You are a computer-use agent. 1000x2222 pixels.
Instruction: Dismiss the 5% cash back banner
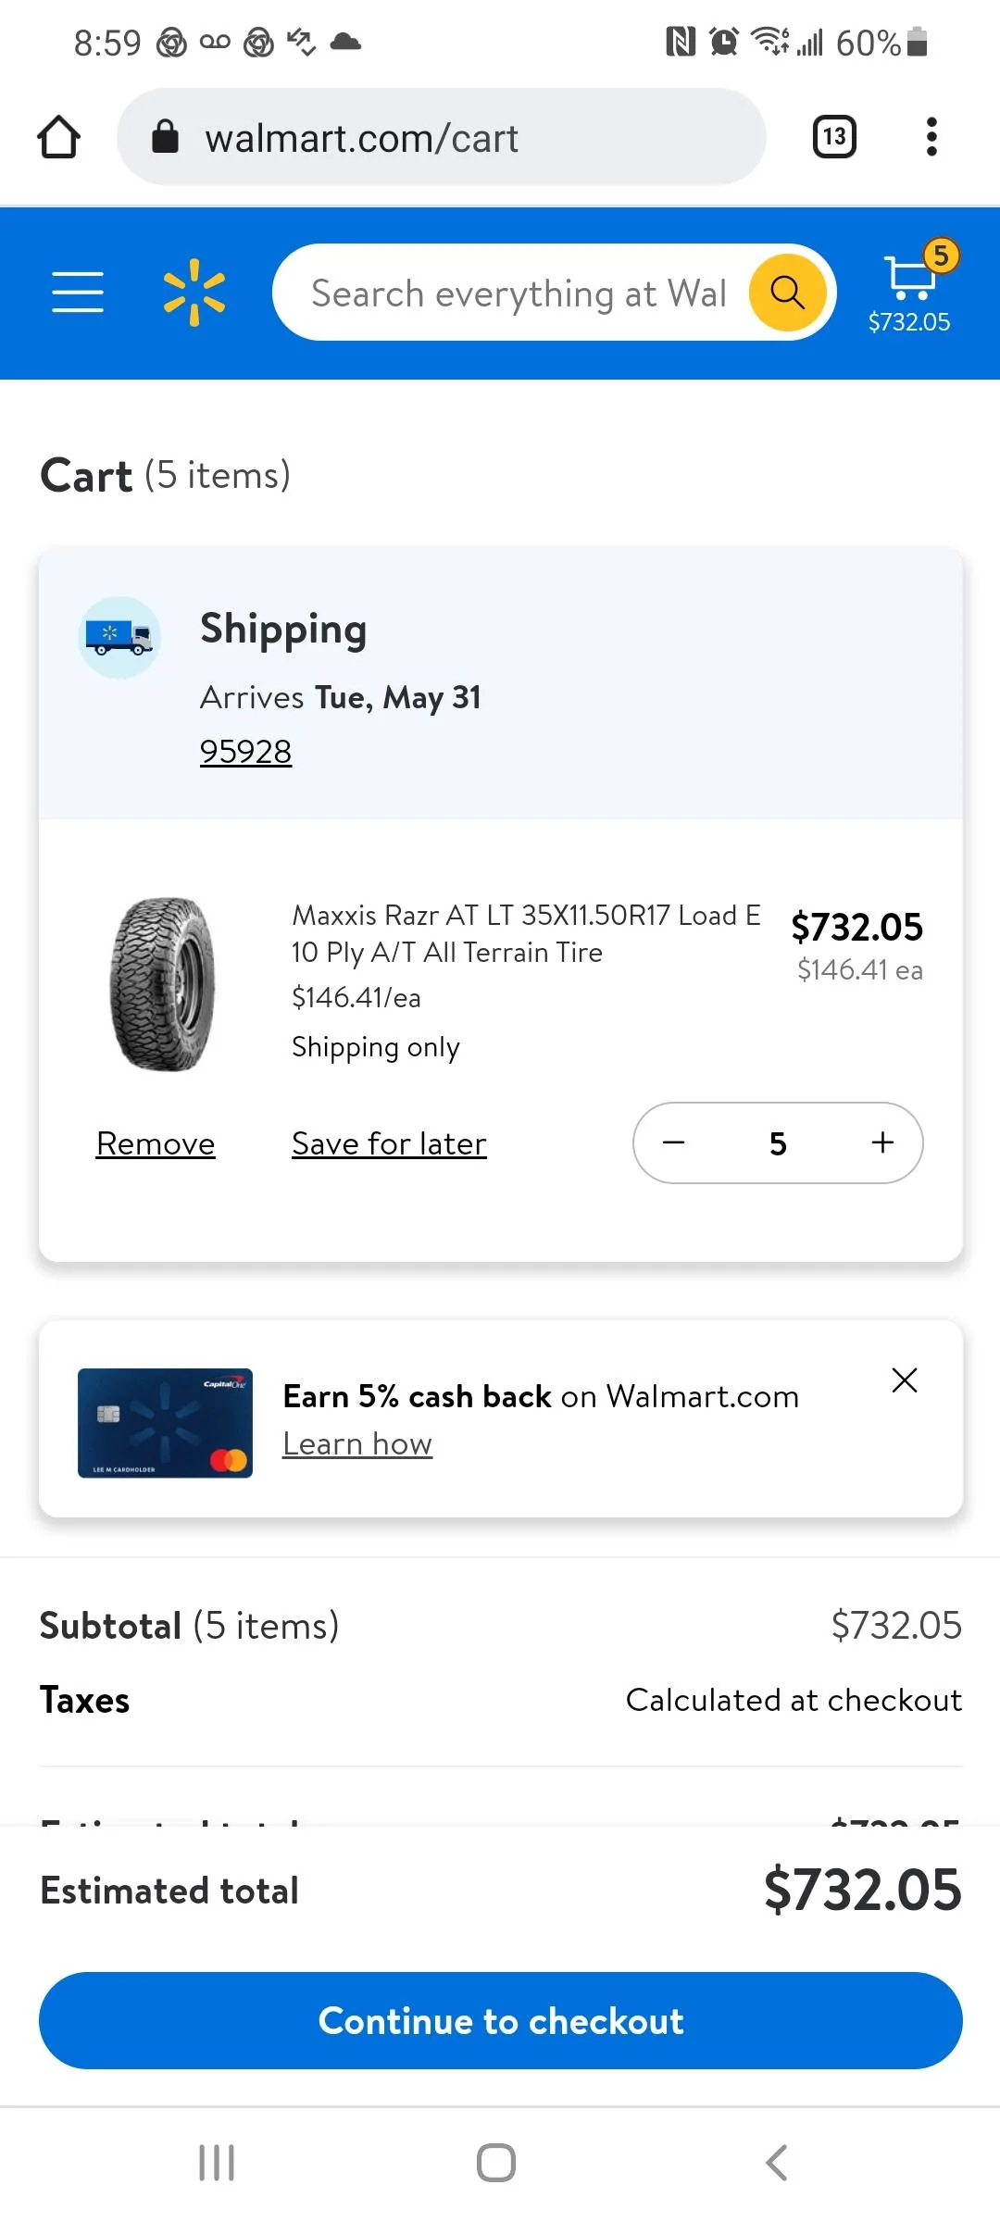(x=905, y=1380)
